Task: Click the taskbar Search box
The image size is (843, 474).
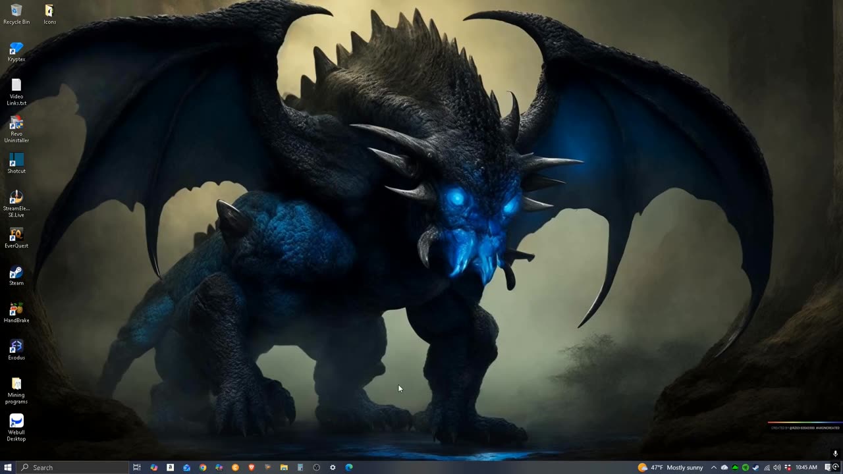Action: pos(72,467)
